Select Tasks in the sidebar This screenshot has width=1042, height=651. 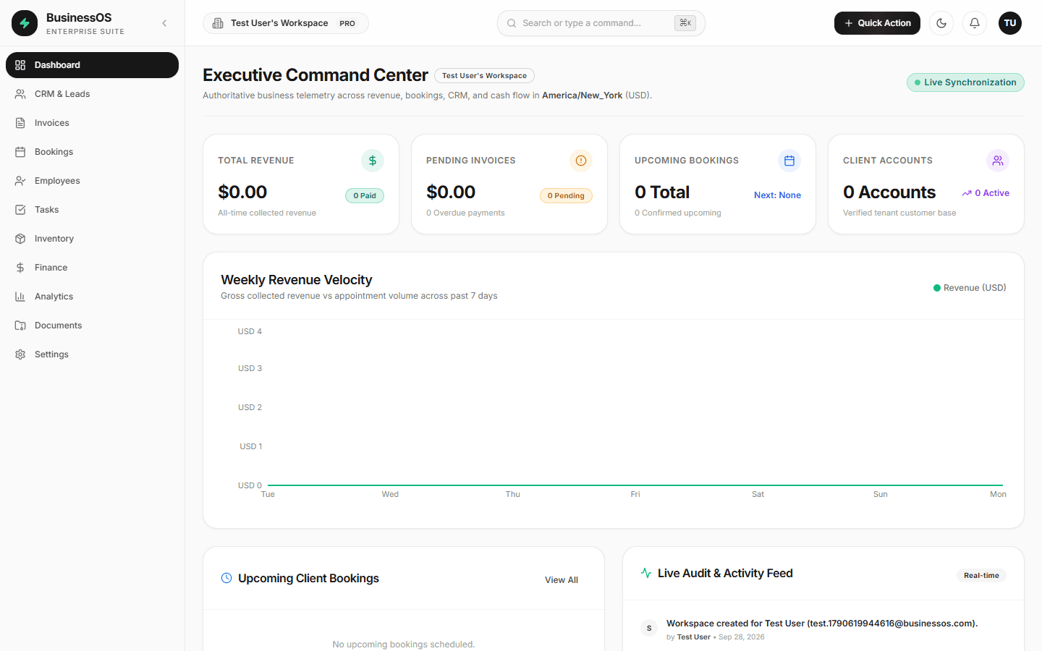tap(92, 210)
